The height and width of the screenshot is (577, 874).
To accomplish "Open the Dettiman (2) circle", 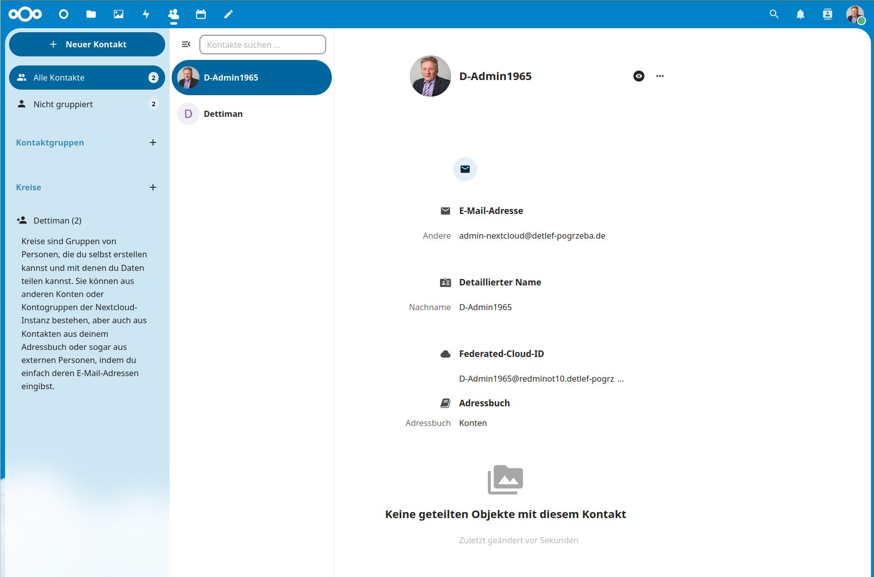I will [x=57, y=221].
